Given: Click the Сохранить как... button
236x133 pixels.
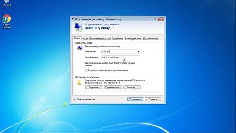Looking at the screenshot, I should 113,88.
